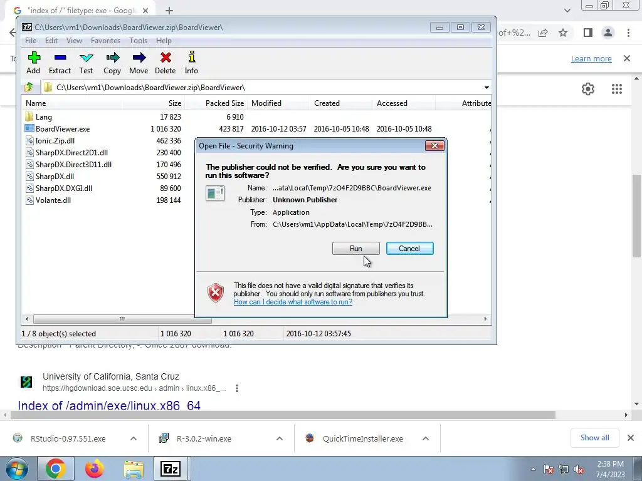
Task: Click the Action Center flag icon
Action: (x=548, y=470)
